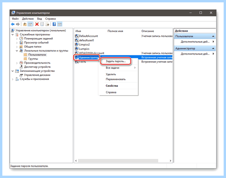
Task: Choose Справка in the context menu
Action: point(118,92)
